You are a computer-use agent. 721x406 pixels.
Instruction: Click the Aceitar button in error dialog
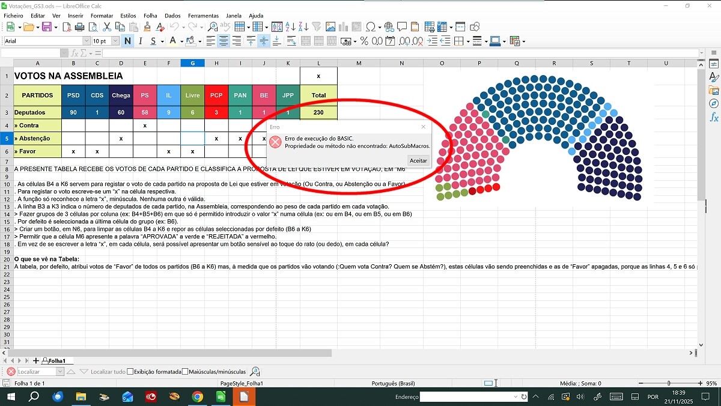pos(418,160)
